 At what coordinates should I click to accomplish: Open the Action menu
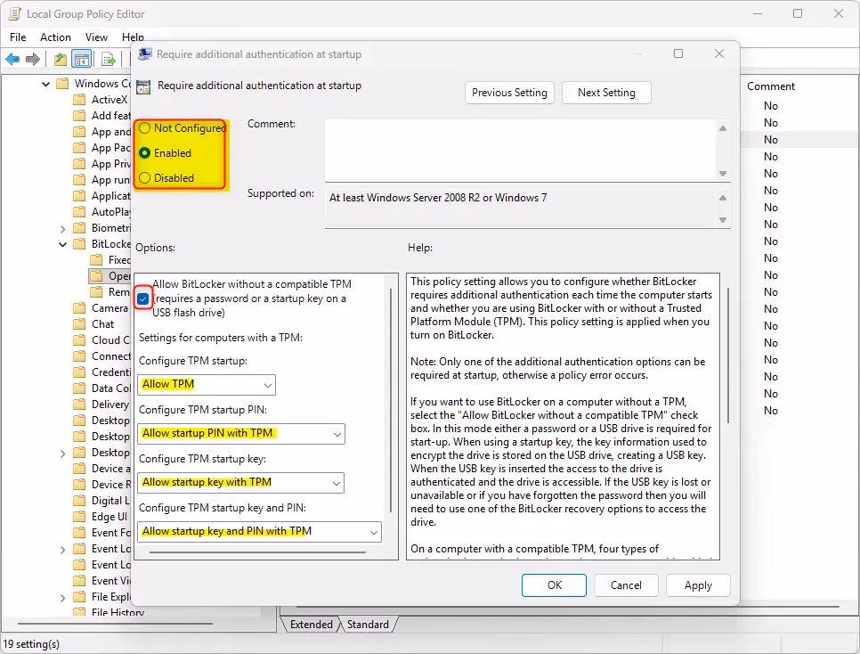point(55,37)
